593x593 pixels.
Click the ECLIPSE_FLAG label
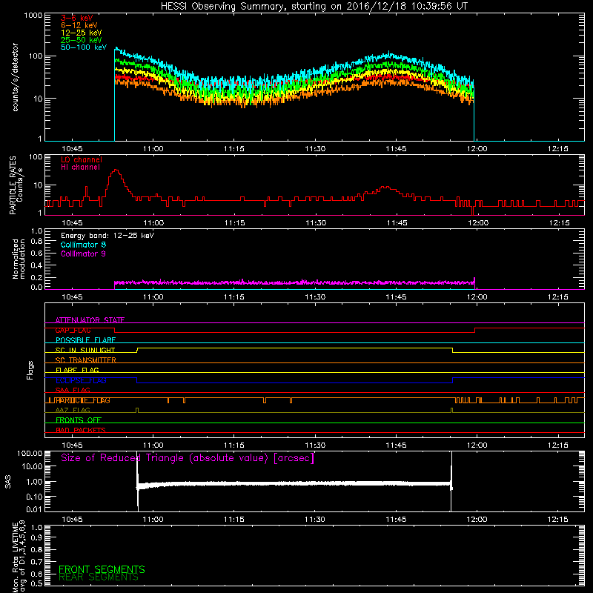[x=81, y=380]
